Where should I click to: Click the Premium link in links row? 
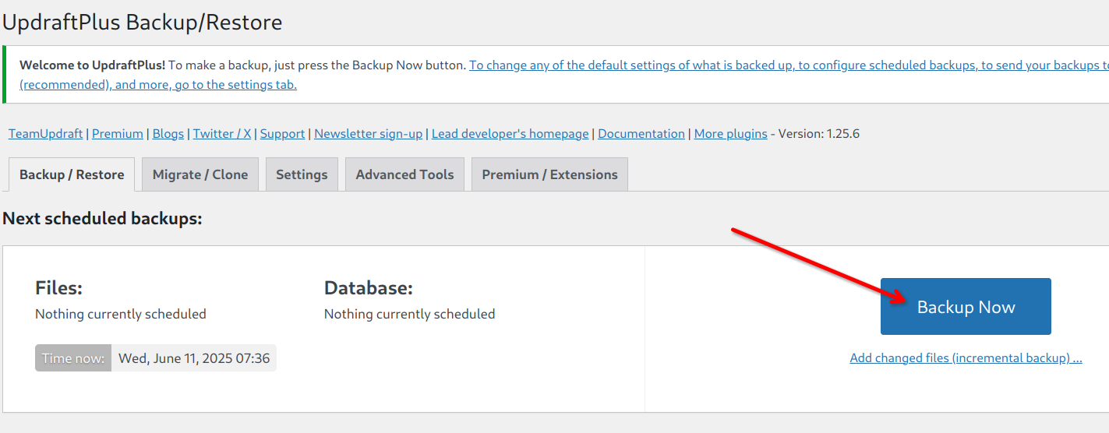(x=118, y=134)
